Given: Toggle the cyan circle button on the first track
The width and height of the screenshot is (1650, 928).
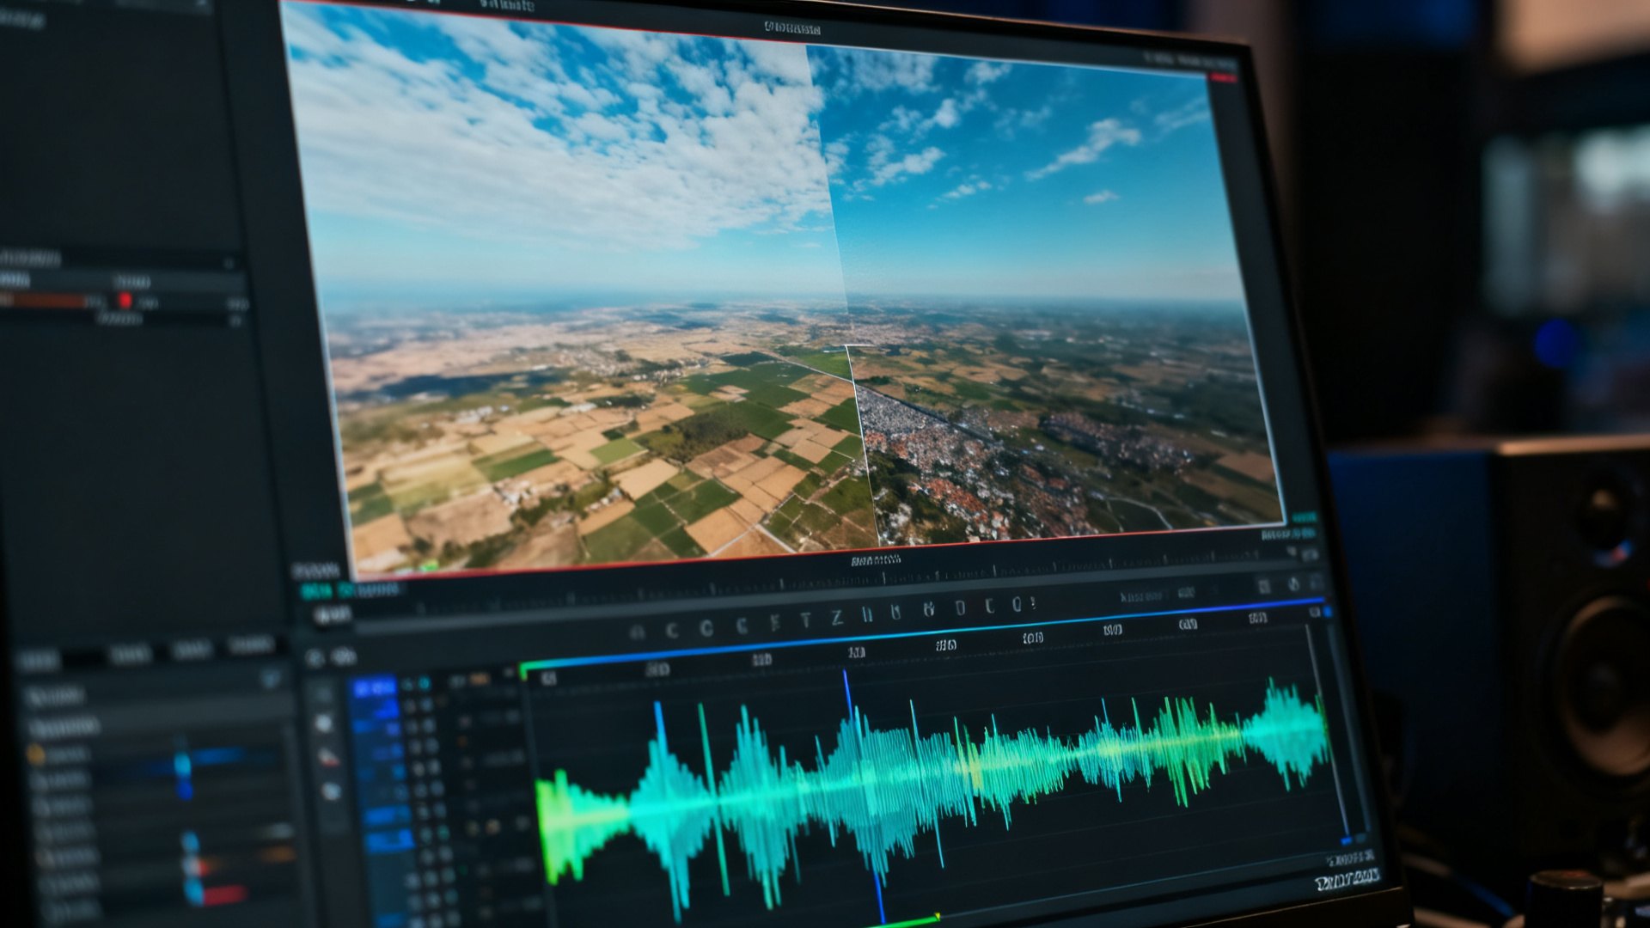Looking at the screenshot, I should point(424,685).
